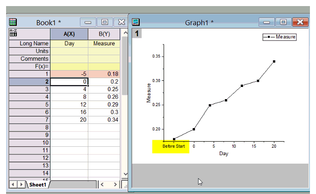Screen dimensions: 316x194
Task: Select cell with value -5
Action: (69, 74)
